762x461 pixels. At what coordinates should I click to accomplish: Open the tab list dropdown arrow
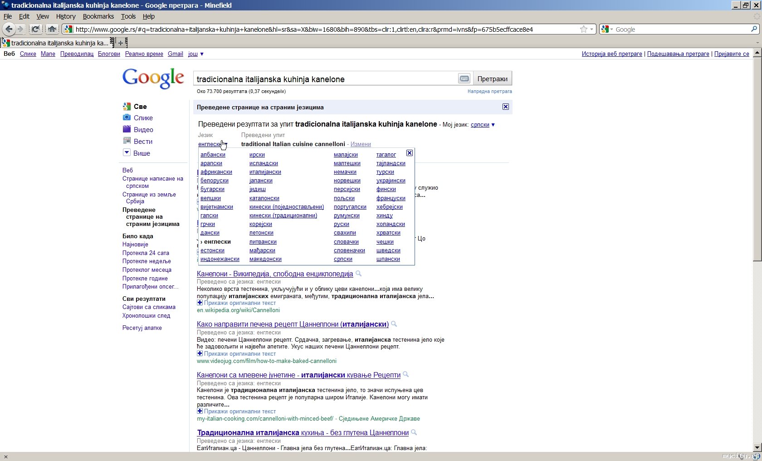point(757,43)
